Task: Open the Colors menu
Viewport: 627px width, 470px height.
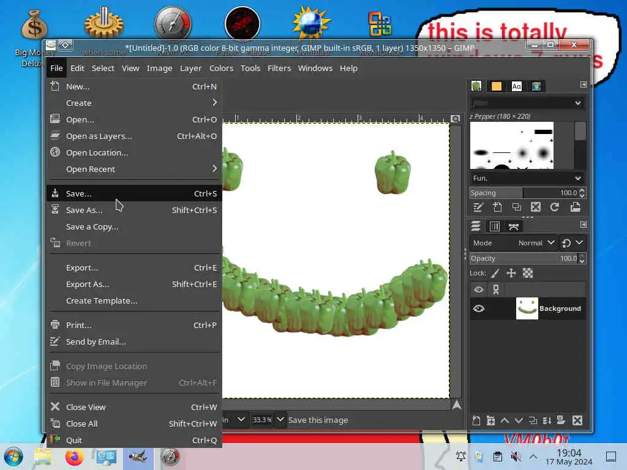Action: point(221,69)
